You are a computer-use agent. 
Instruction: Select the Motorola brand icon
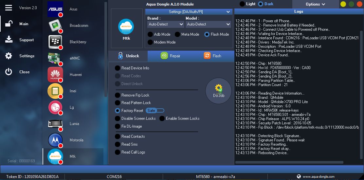[55, 140]
